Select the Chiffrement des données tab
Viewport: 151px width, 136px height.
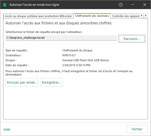[x=92, y=16]
